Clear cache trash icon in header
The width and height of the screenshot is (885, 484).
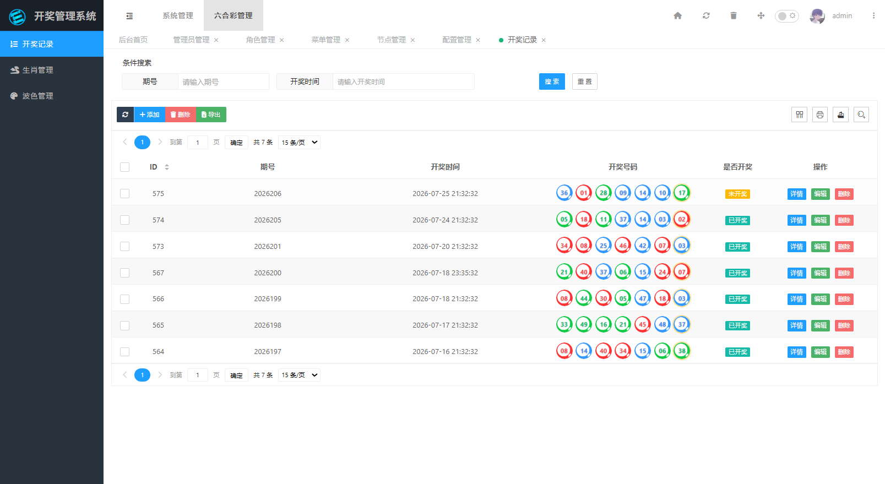[734, 15]
